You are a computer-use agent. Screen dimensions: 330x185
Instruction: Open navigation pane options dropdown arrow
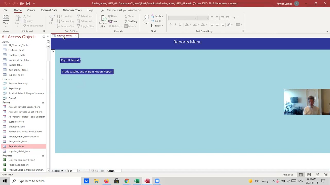(44, 36)
